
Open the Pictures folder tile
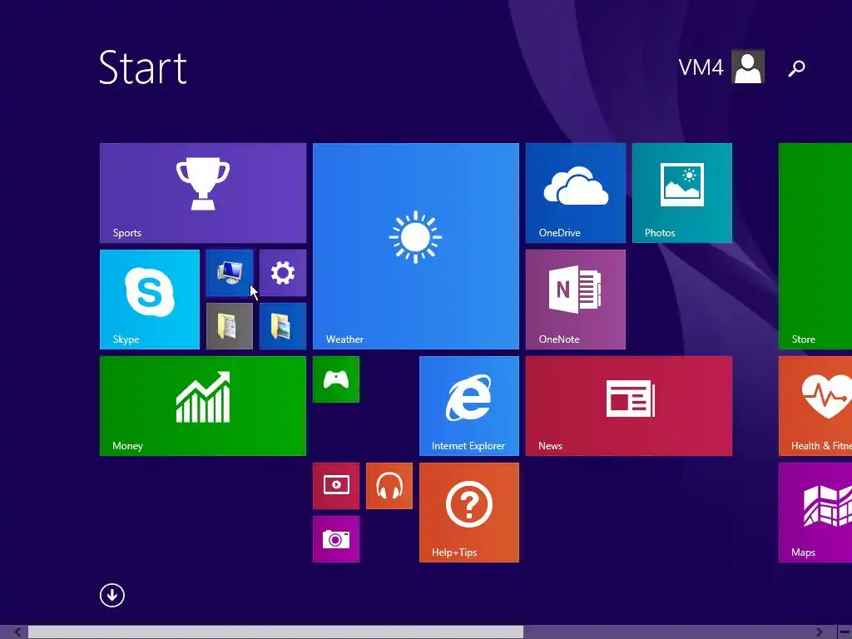point(283,326)
